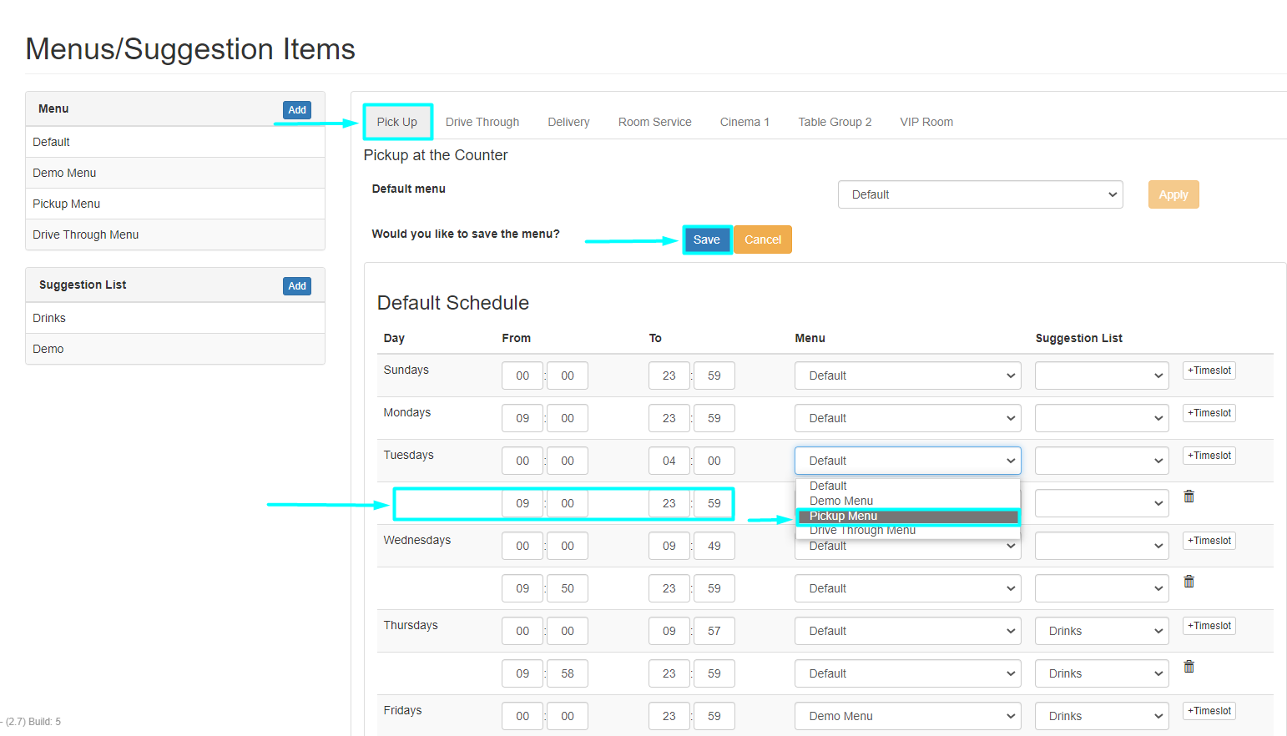
Task: Select Pickup Menu in left Menu list
Action: 175,204
